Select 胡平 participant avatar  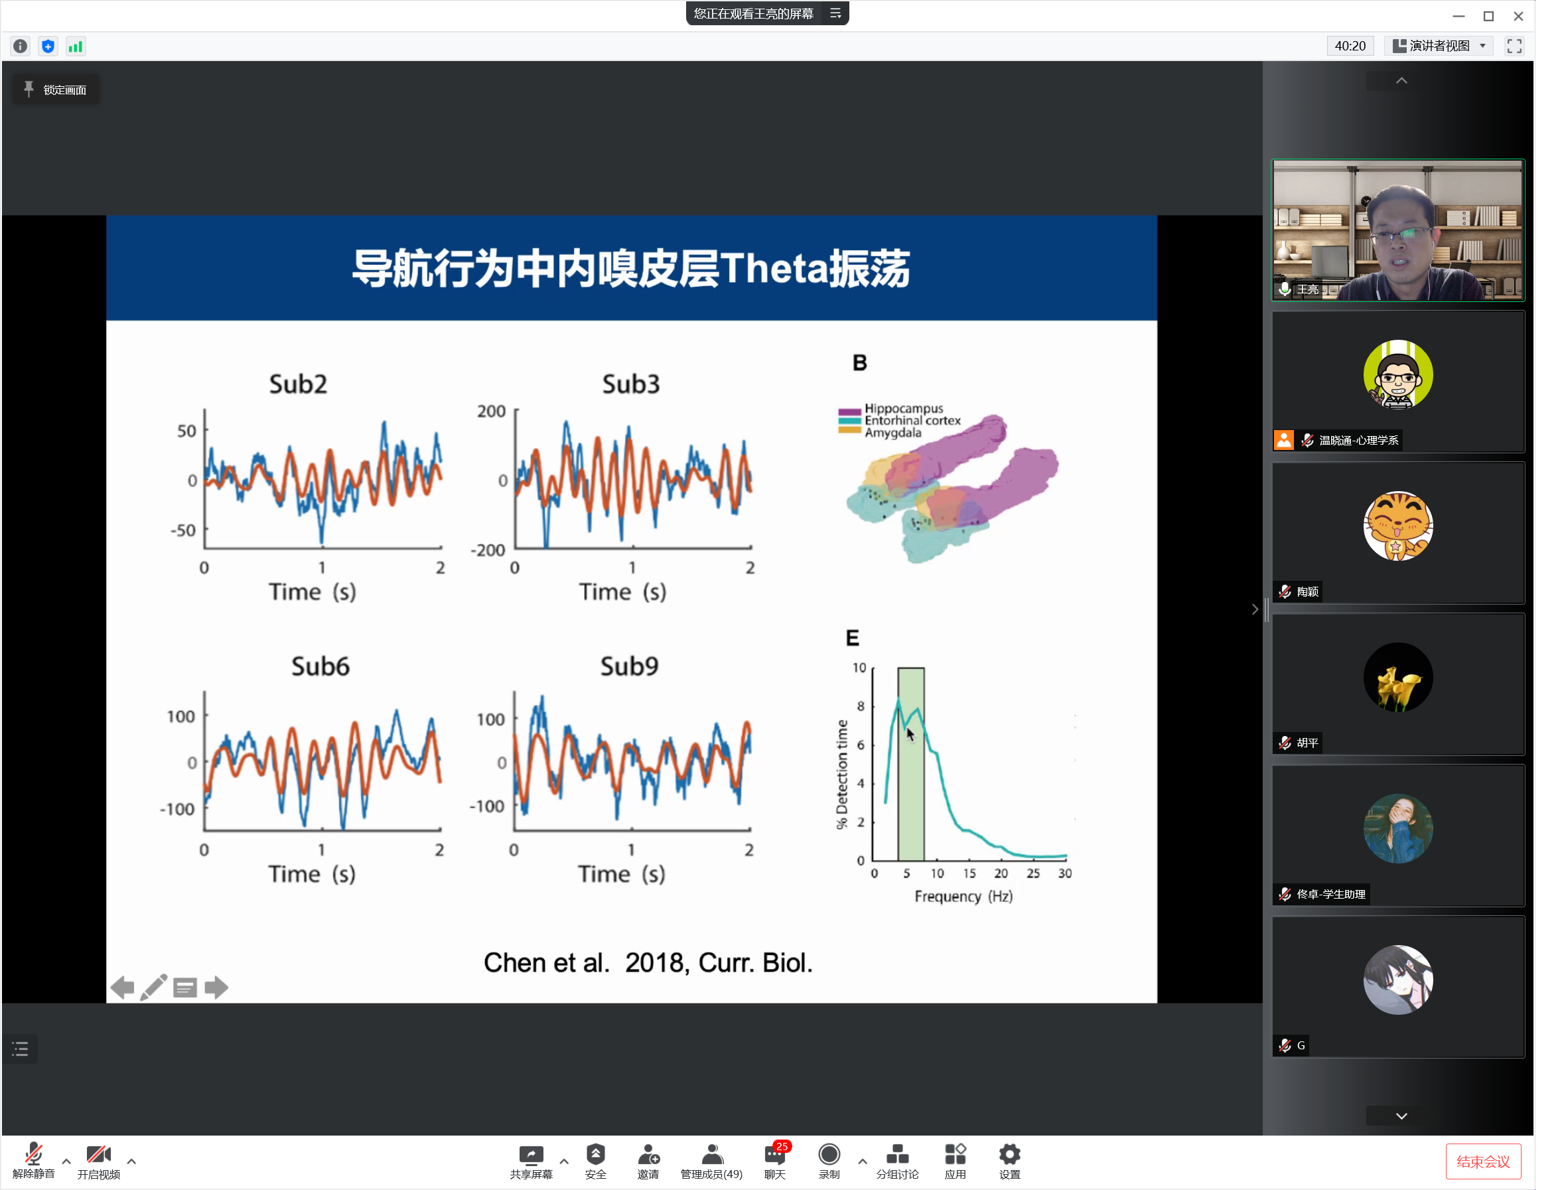tap(1397, 677)
